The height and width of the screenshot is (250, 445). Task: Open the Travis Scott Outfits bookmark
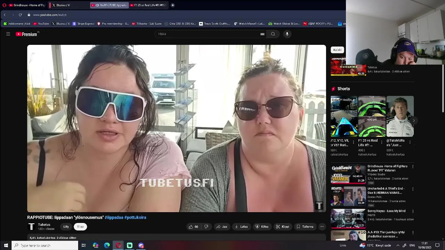215,24
